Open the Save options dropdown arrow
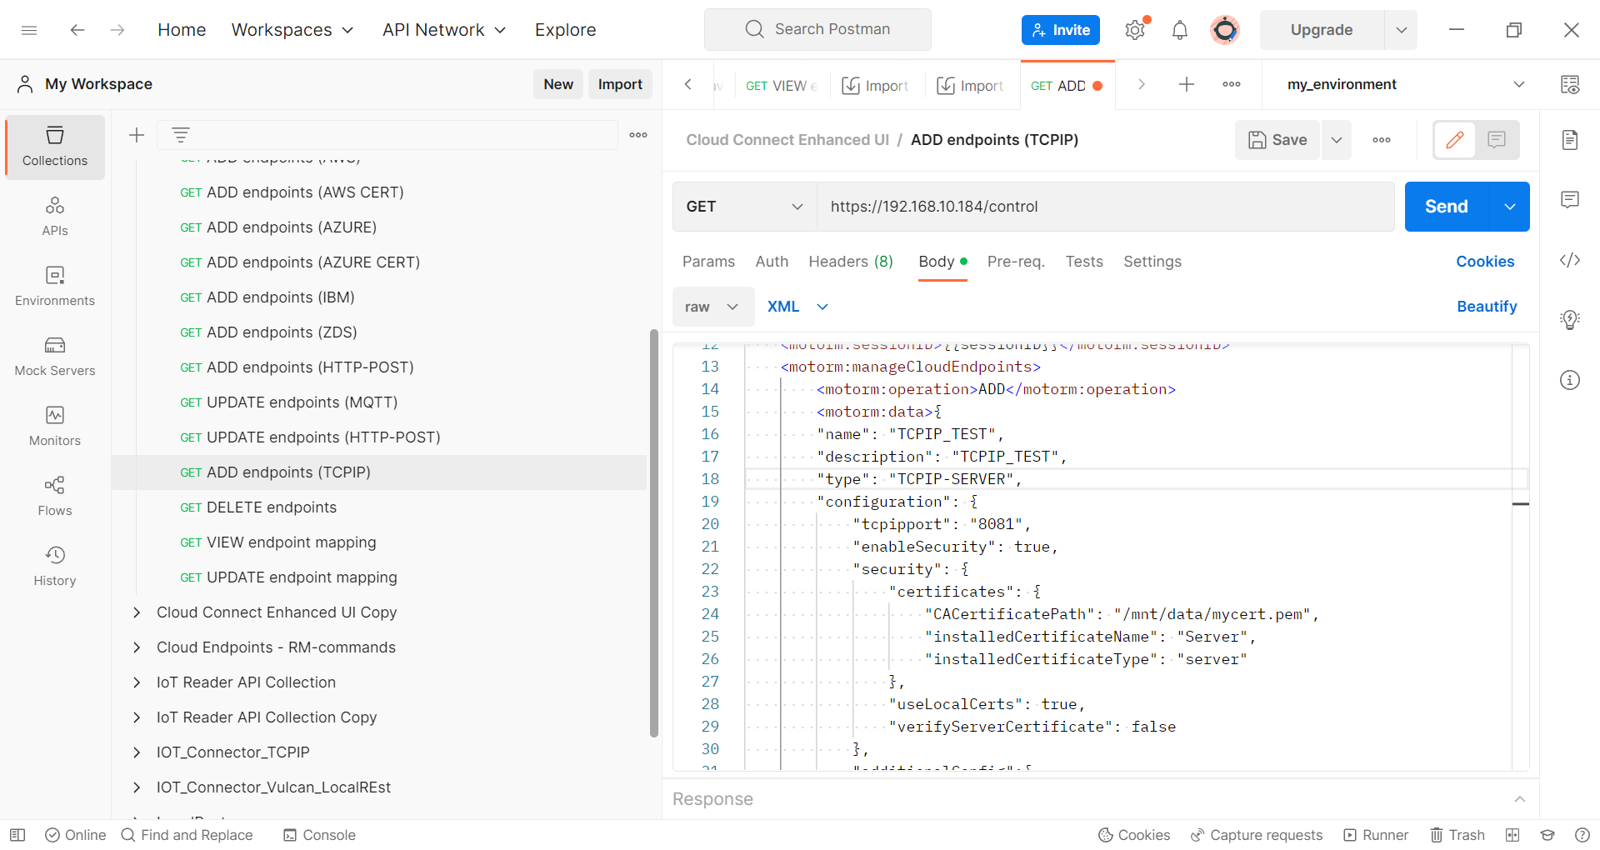 1337,140
